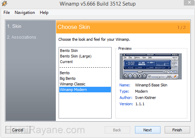Viewport: 195px width, 138px height.
Task: Select the Current skin entry
Action: [85, 62]
